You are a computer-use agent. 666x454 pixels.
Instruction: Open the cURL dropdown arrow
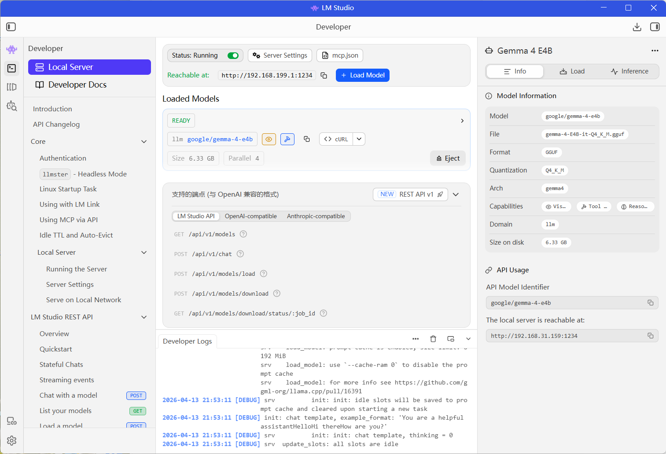359,139
